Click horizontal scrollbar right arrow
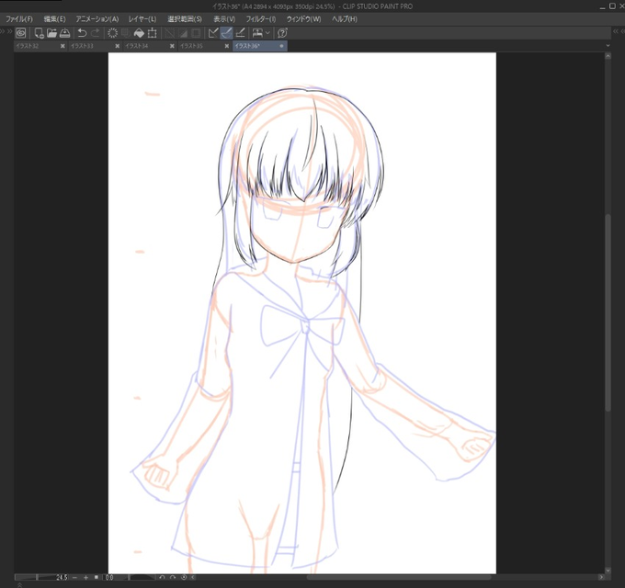The image size is (625, 588). [x=601, y=577]
